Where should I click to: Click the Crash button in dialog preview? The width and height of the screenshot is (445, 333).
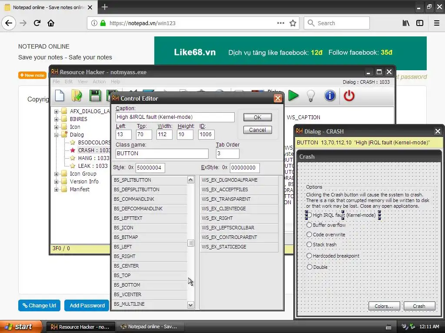[x=419, y=306]
